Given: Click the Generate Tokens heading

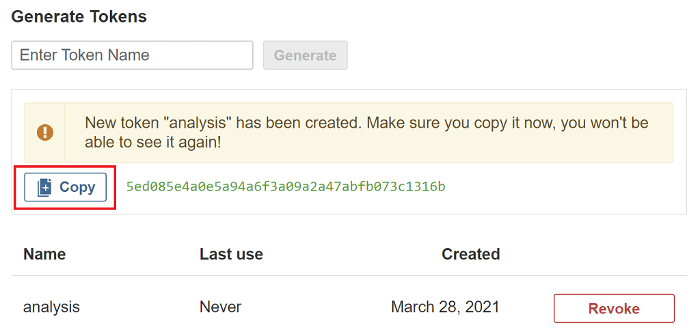Looking at the screenshot, I should pyautogui.click(x=79, y=16).
